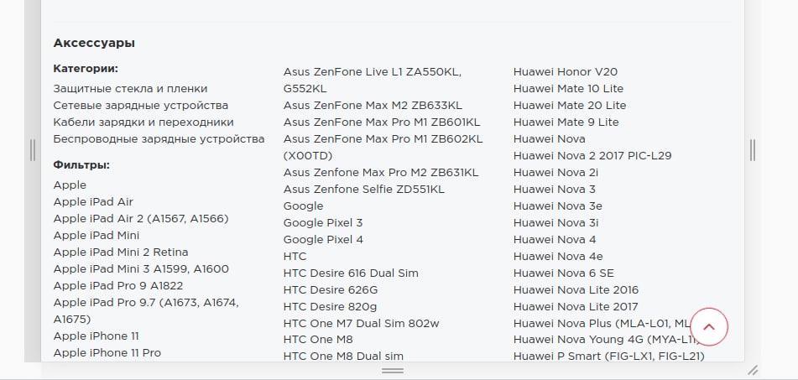Image resolution: width=798 pixels, height=380 pixels.
Task: Select Huawei Mate 20 Lite
Action: [x=570, y=106]
